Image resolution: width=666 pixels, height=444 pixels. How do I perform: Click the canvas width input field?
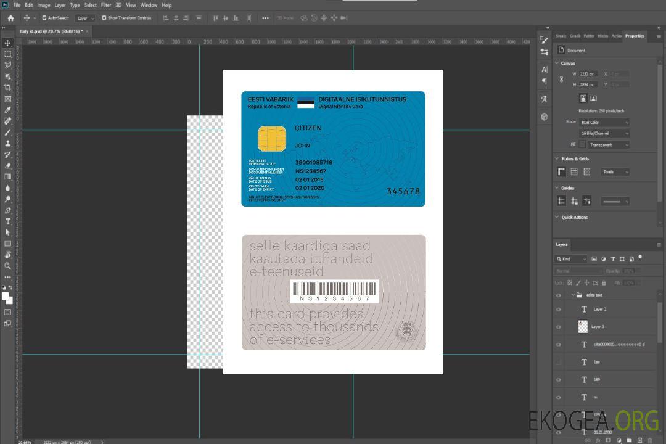point(589,74)
